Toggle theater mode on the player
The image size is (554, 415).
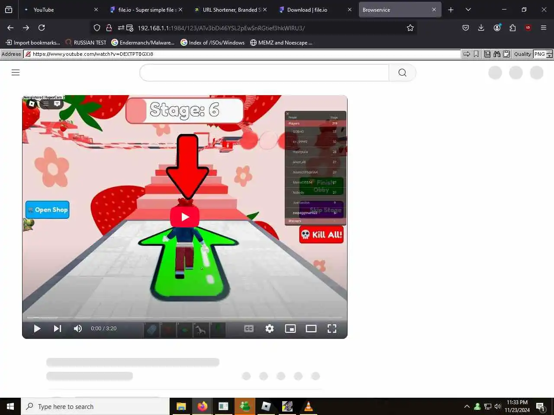click(311, 329)
